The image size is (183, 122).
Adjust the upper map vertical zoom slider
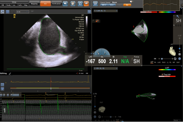[179, 49]
